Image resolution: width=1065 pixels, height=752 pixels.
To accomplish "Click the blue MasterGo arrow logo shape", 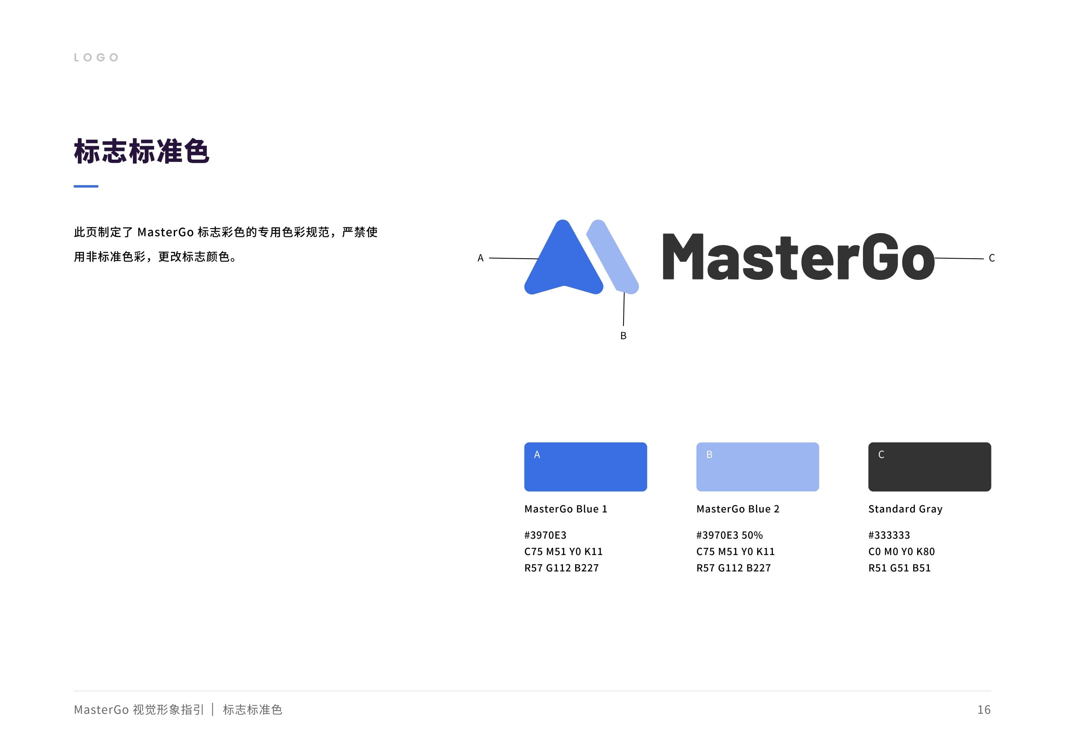I will point(564,260).
